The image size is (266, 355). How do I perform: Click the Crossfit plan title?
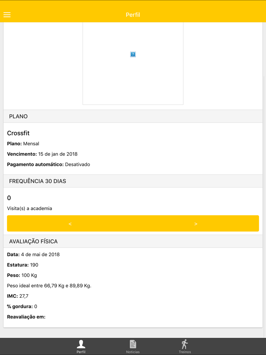click(18, 133)
